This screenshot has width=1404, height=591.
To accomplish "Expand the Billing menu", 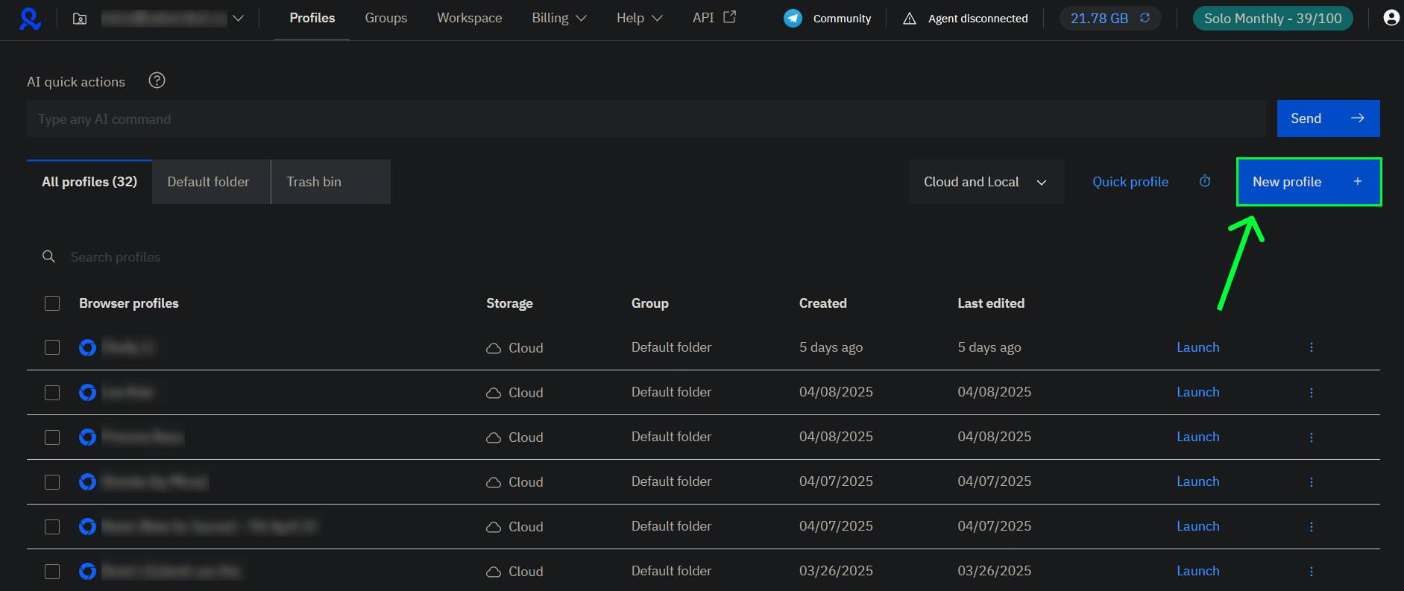I will (x=559, y=18).
